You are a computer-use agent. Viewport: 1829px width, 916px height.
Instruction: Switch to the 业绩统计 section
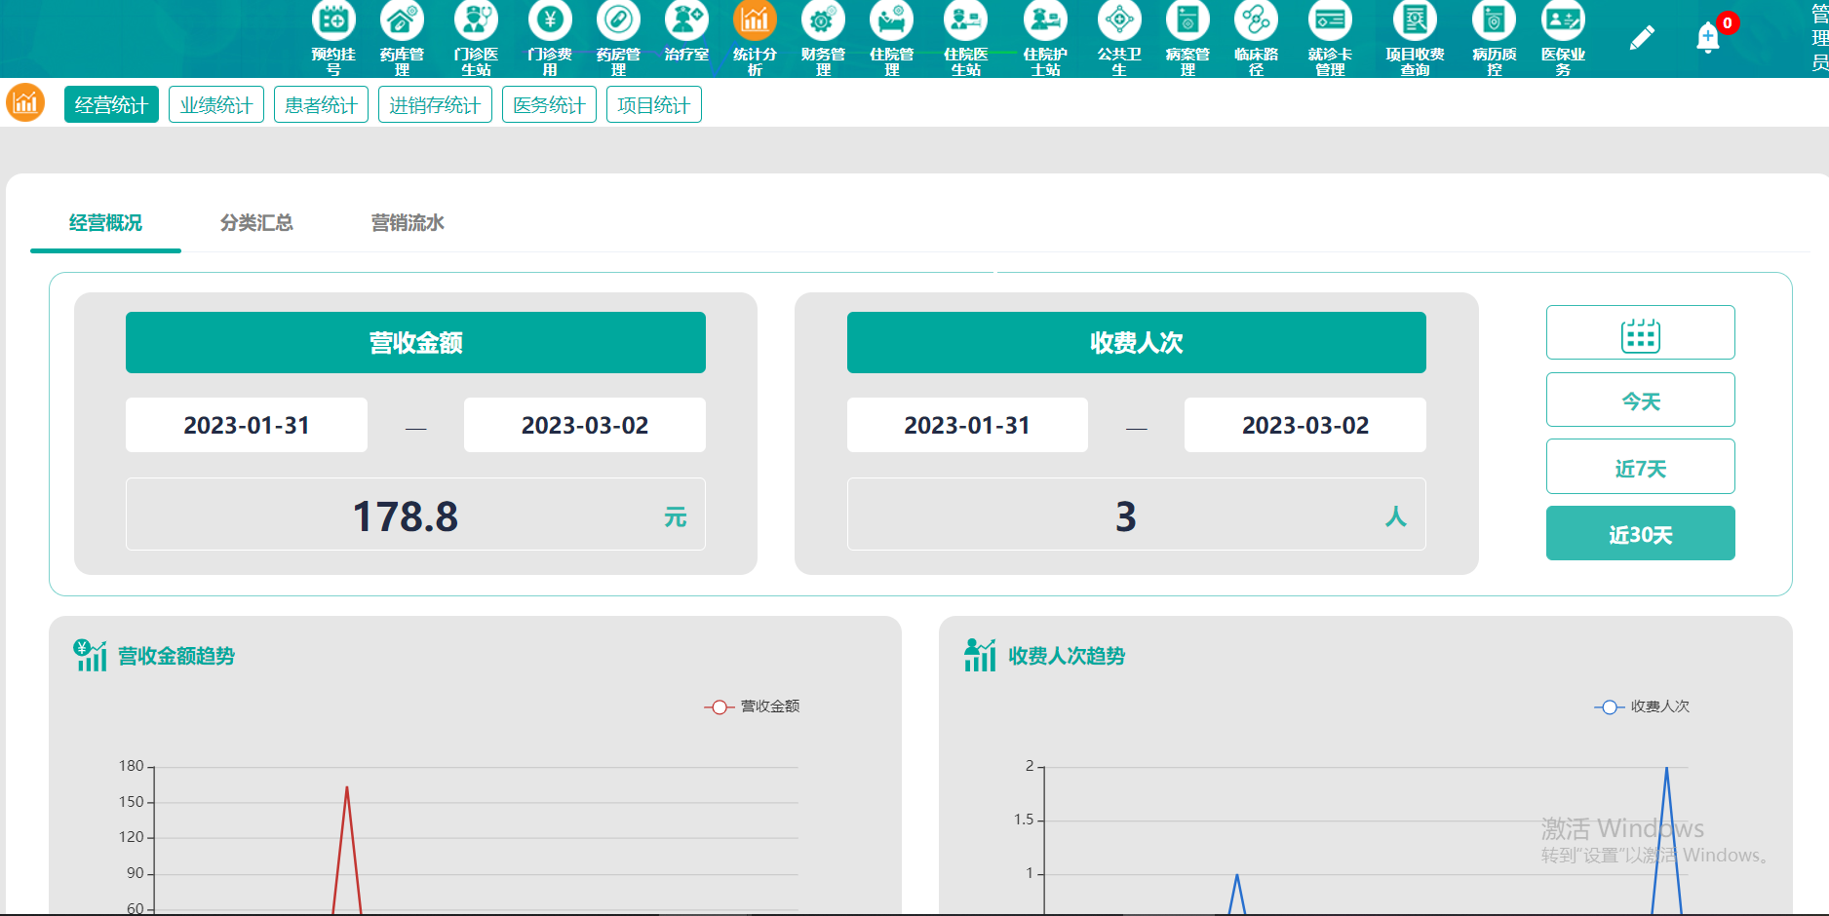click(216, 105)
